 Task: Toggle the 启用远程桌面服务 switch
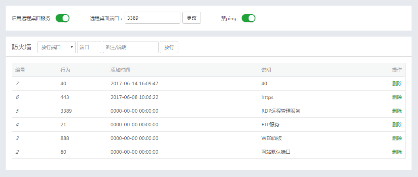coord(63,18)
